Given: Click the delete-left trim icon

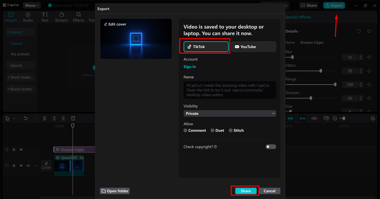Looking at the screenshot, I should tap(54, 118).
